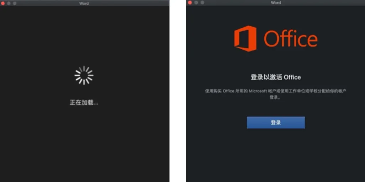
Task: Click minimize button in left Word window
Action: (x=9, y=3)
